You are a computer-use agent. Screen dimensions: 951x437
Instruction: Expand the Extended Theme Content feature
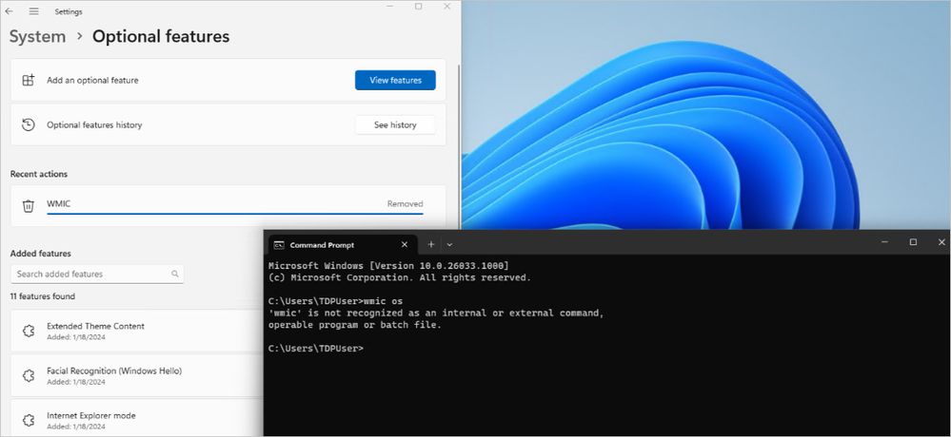pos(137,331)
